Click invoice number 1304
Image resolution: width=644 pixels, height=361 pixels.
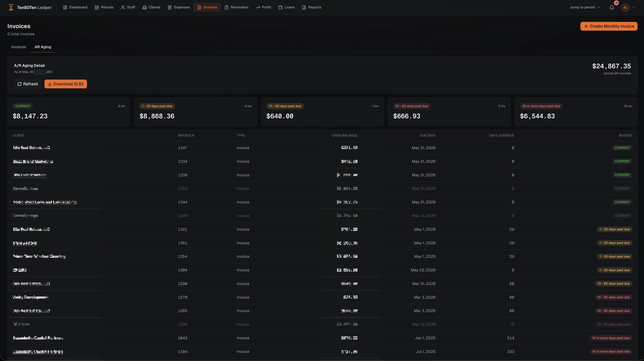182,270
